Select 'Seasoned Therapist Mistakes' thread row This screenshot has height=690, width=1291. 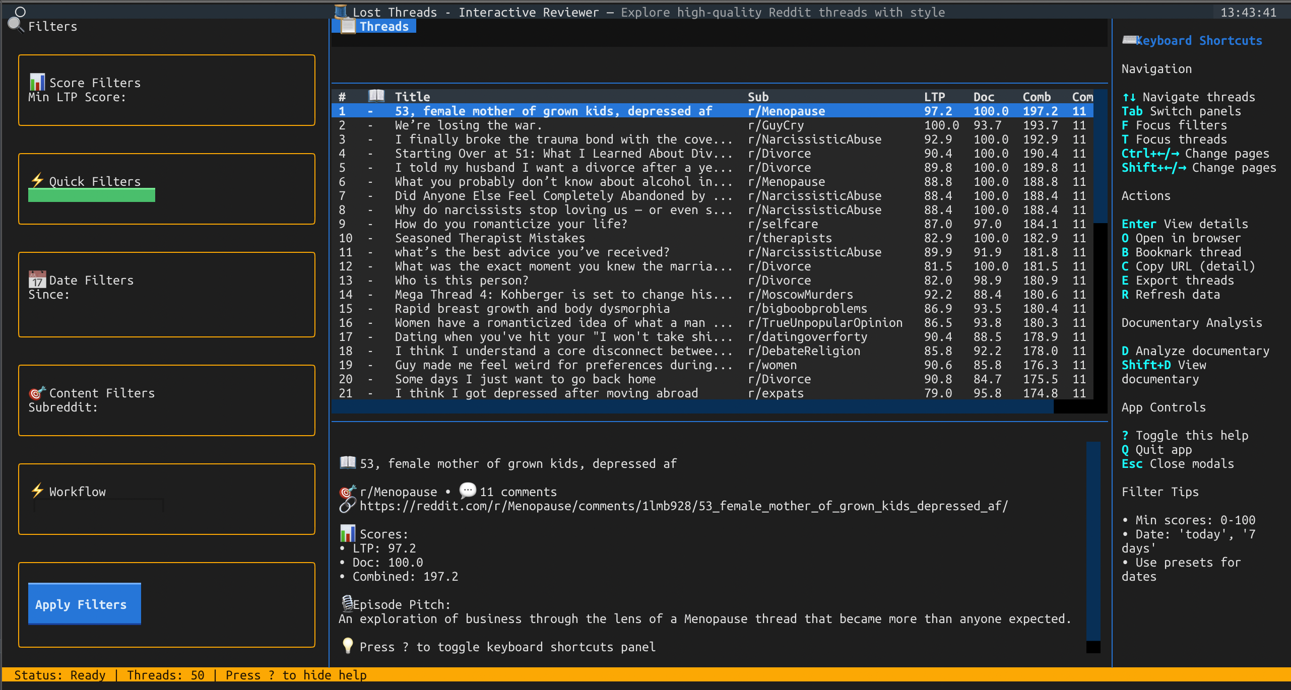pyautogui.click(x=489, y=238)
